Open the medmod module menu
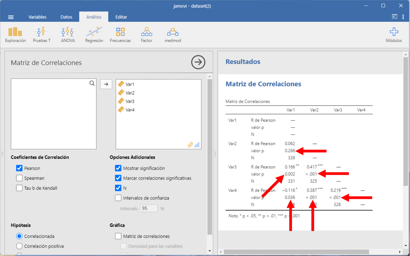This screenshot has width=410, height=256. click(x=173, y=35)
